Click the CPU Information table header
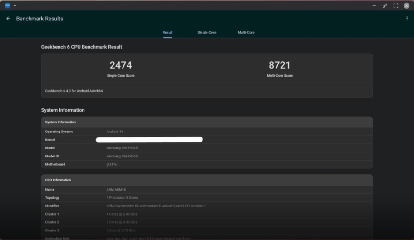This screenshot has width=414, height=240. coord(207,180)
